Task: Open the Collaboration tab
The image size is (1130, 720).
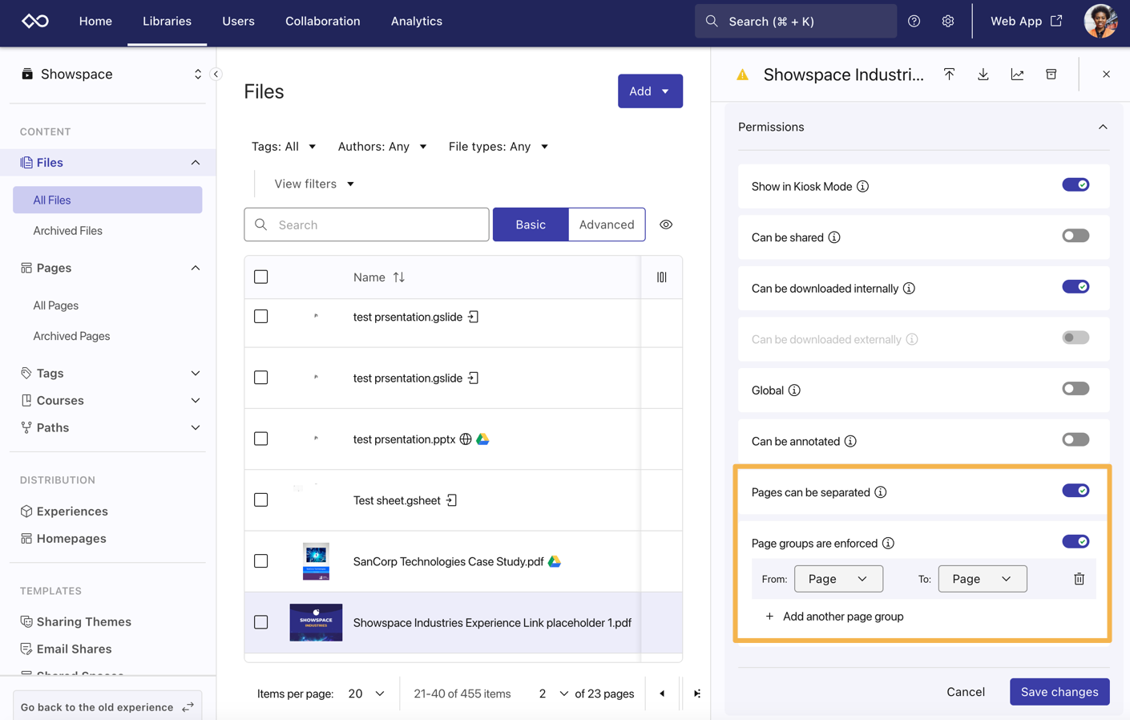Action: coord(323,22)
